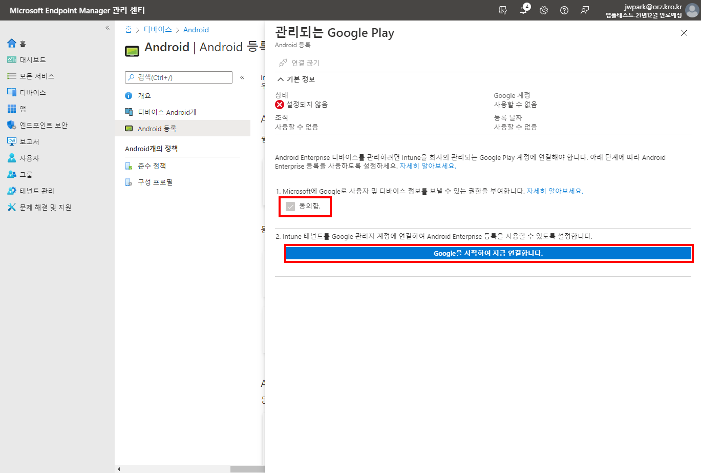701x473 pixels.
Task: Open the first 자세히 알아보세요 link after the intro text
Action: coord(428,166)
